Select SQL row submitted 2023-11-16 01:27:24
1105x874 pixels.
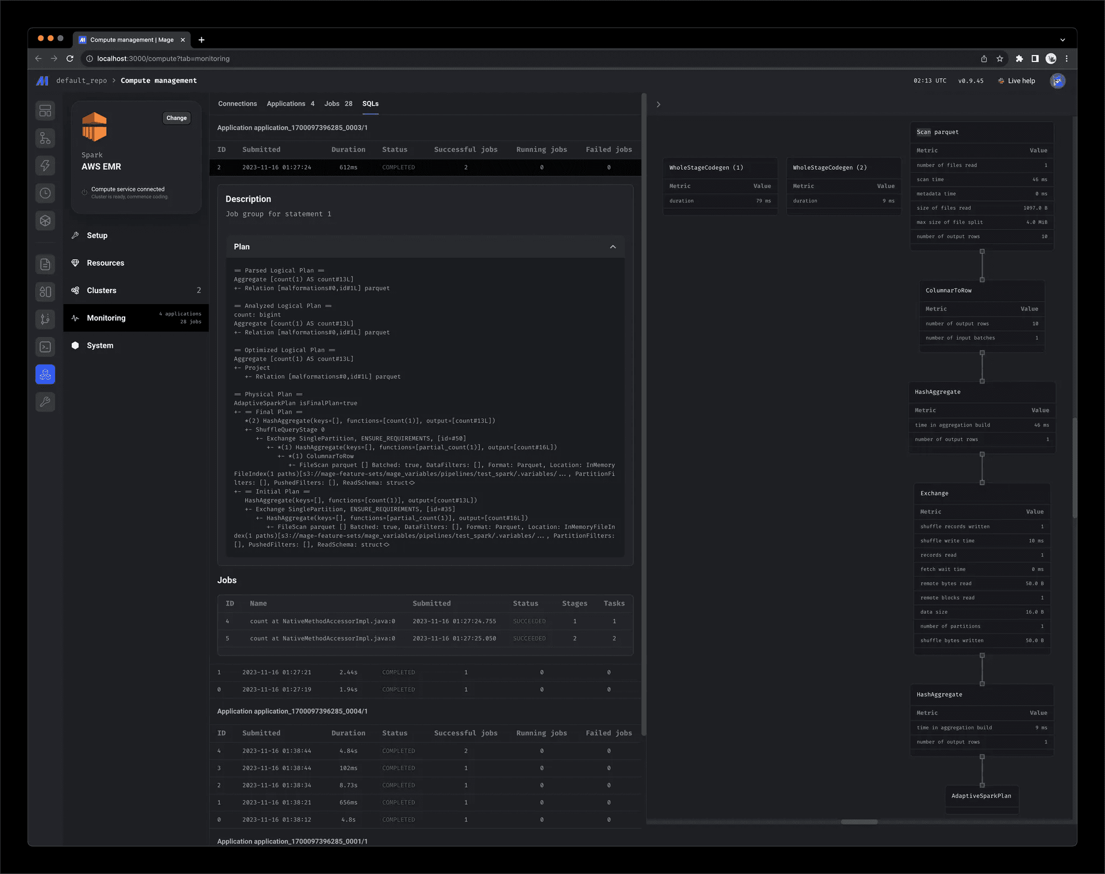pyautogui.click(x=425, y=168)
